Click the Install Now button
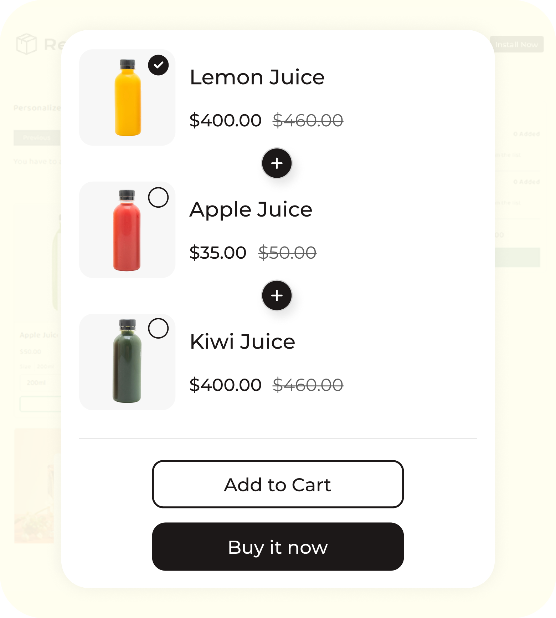This screenshot has height=618, width=556. tap(516, 45)
